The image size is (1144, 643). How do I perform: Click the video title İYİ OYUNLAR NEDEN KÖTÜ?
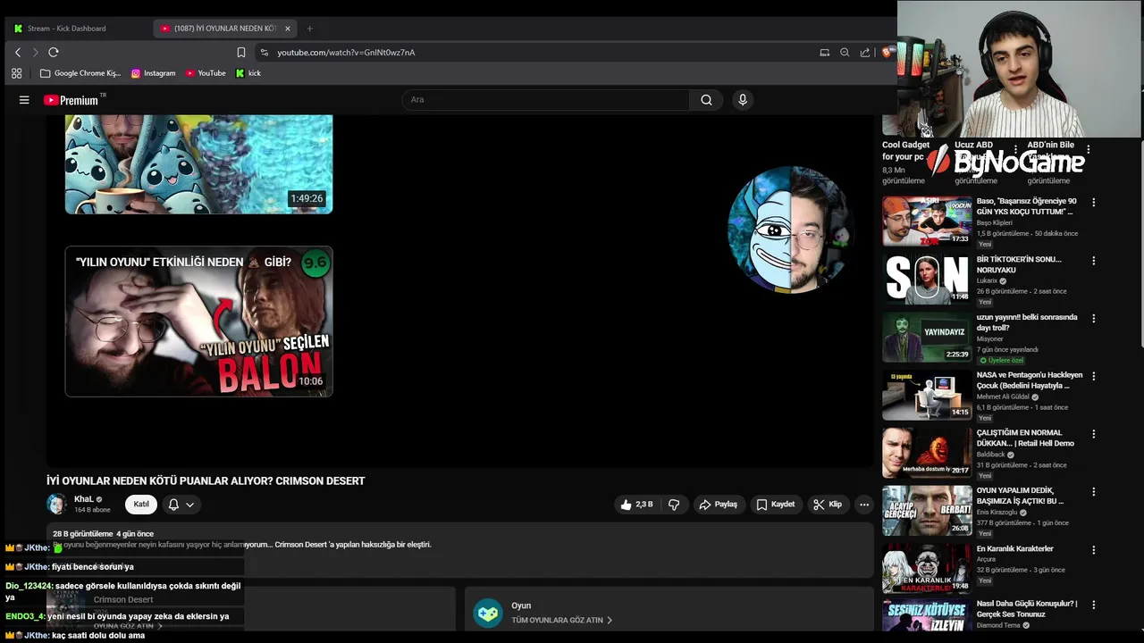click(206, 480)
